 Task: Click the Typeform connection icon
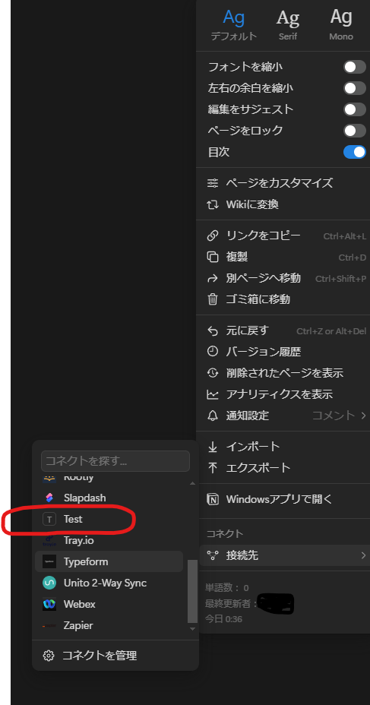point(49,561)
